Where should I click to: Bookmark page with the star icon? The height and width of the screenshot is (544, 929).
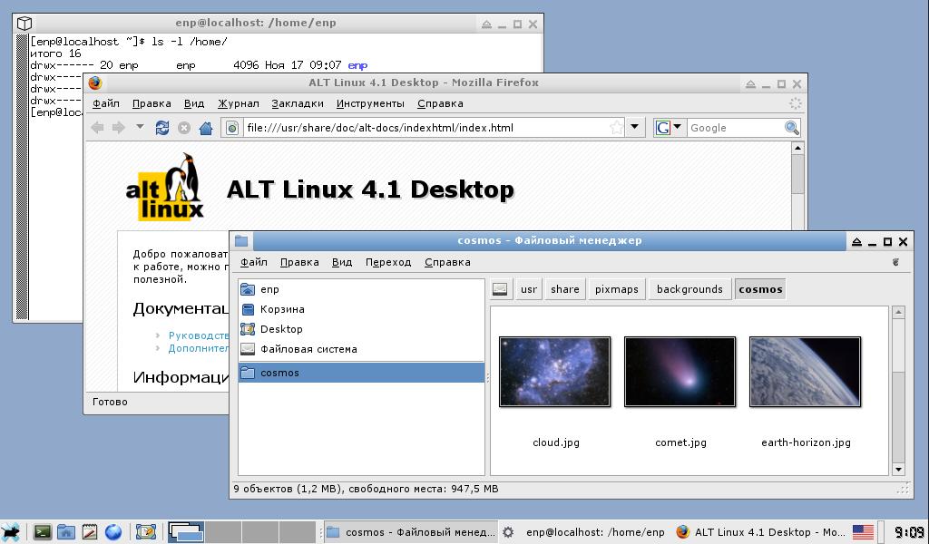(617, 127)
